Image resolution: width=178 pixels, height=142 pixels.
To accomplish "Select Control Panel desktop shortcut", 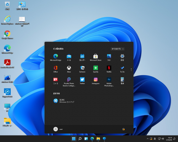I will (x=22, y=6).
